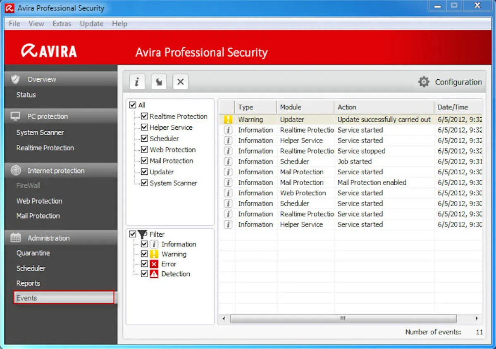
Task: Open the Extras menu
Action: [x=62, y=24]
